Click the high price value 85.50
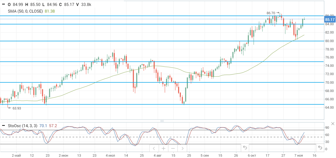 35,4
